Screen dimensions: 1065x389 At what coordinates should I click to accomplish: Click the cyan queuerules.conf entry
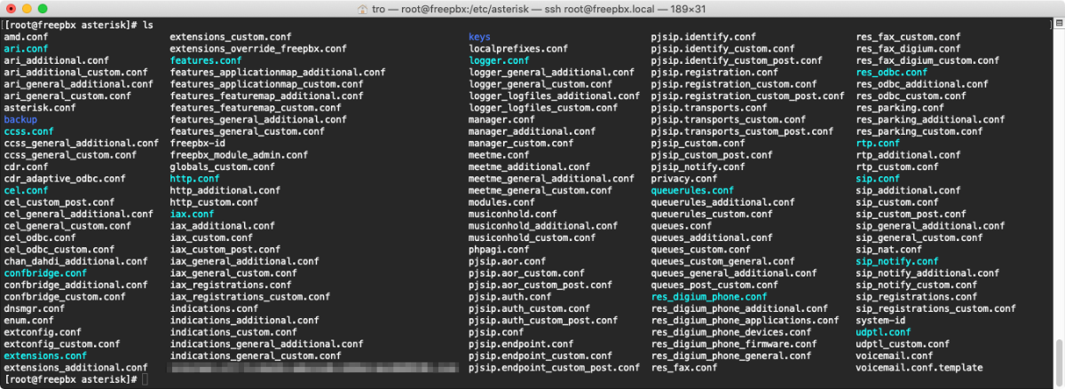tap(692, 190)
